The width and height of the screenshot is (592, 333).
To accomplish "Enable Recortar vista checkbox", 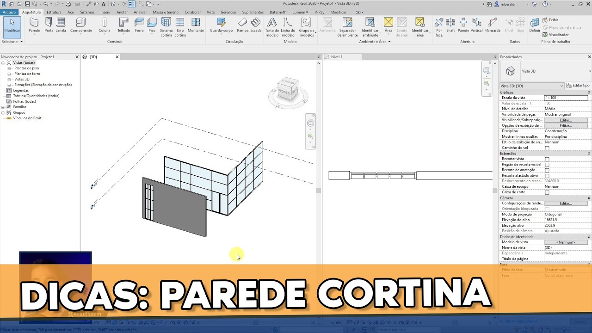I will (547, 159).
